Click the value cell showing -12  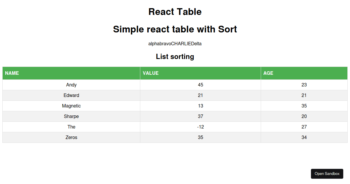tap(200, 127)
